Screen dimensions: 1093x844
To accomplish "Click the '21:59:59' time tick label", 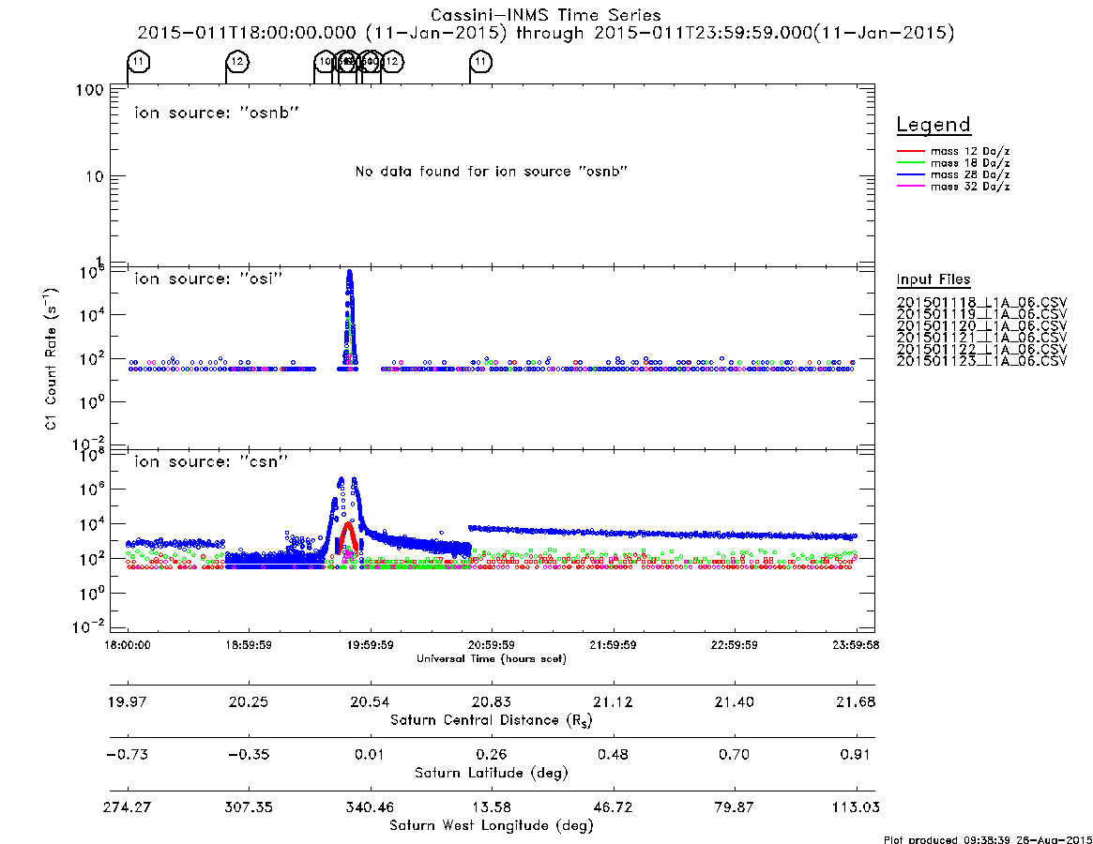I will click(613, 645).
